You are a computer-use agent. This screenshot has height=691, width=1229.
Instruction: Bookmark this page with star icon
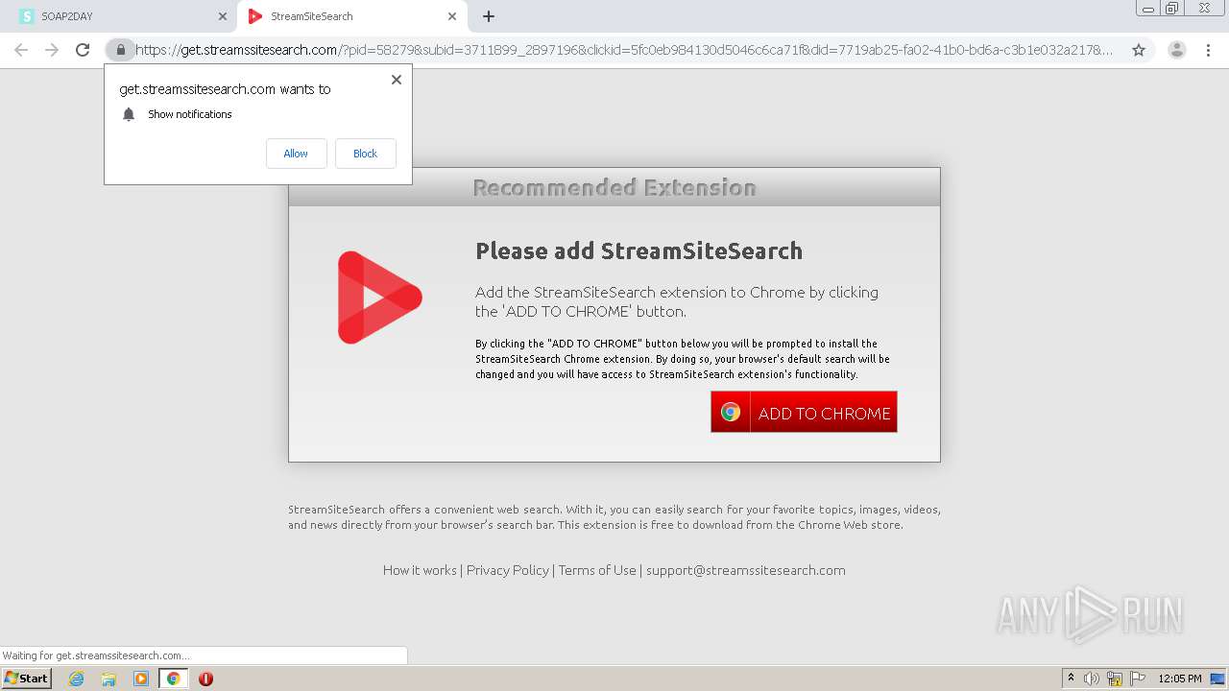[1139, 50]
